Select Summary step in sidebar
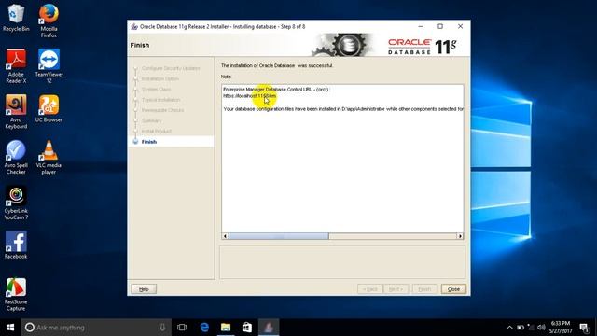The height and width of the screenshot is (336, 597). pos(151,120)
